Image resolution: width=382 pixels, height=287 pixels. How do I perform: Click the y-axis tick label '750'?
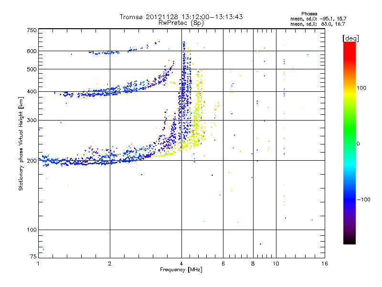pos(32,30)
